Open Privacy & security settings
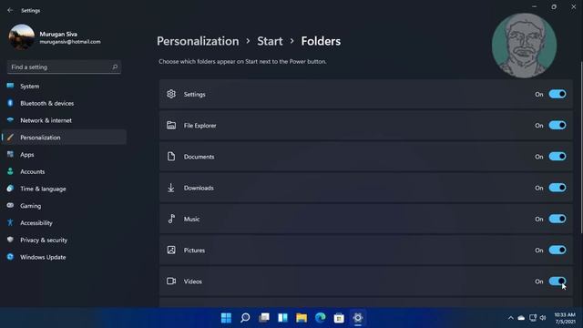This screenshot has height=328, width=583. pos(64,240)
